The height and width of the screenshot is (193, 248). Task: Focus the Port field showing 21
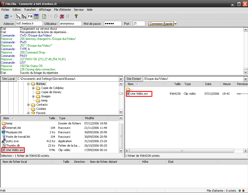click(x=139, y=23)
